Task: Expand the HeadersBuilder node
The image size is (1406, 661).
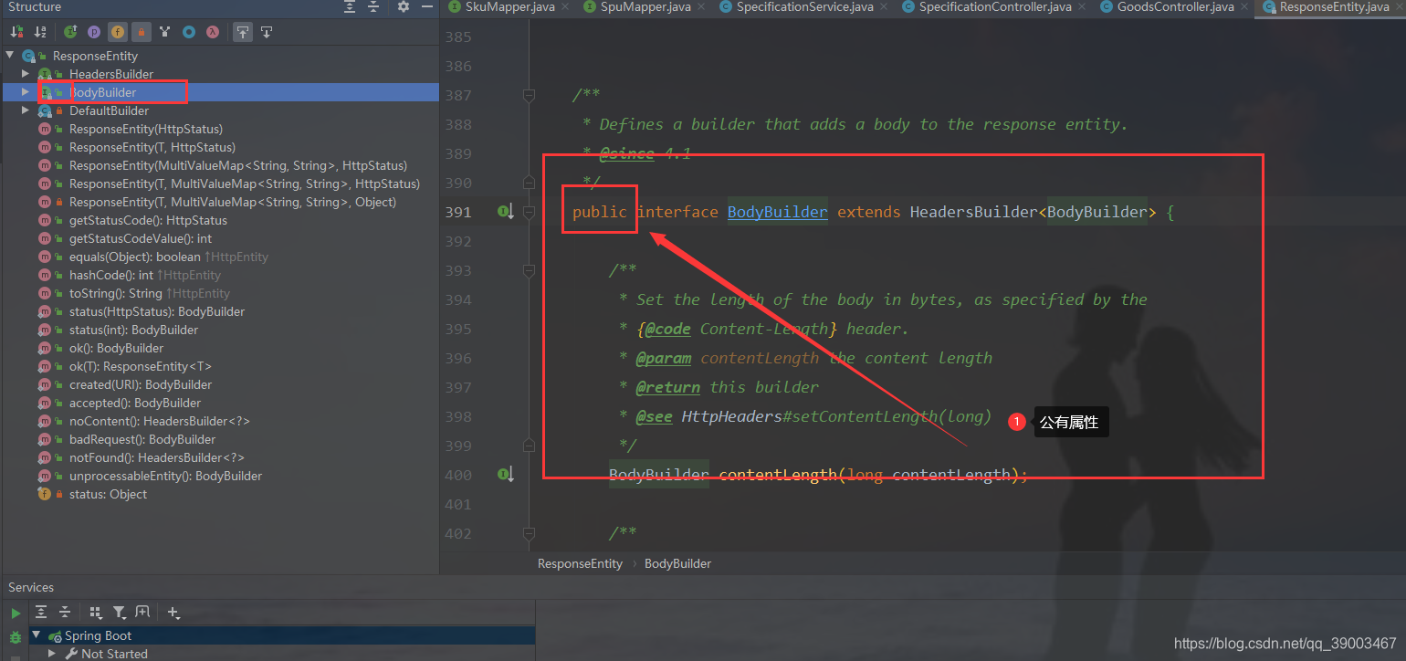Action: point(26,74)
